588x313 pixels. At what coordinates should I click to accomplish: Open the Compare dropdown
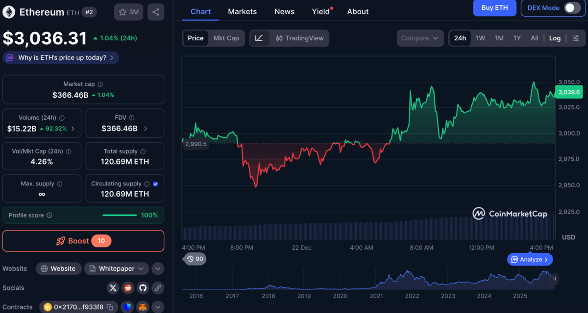420,38
